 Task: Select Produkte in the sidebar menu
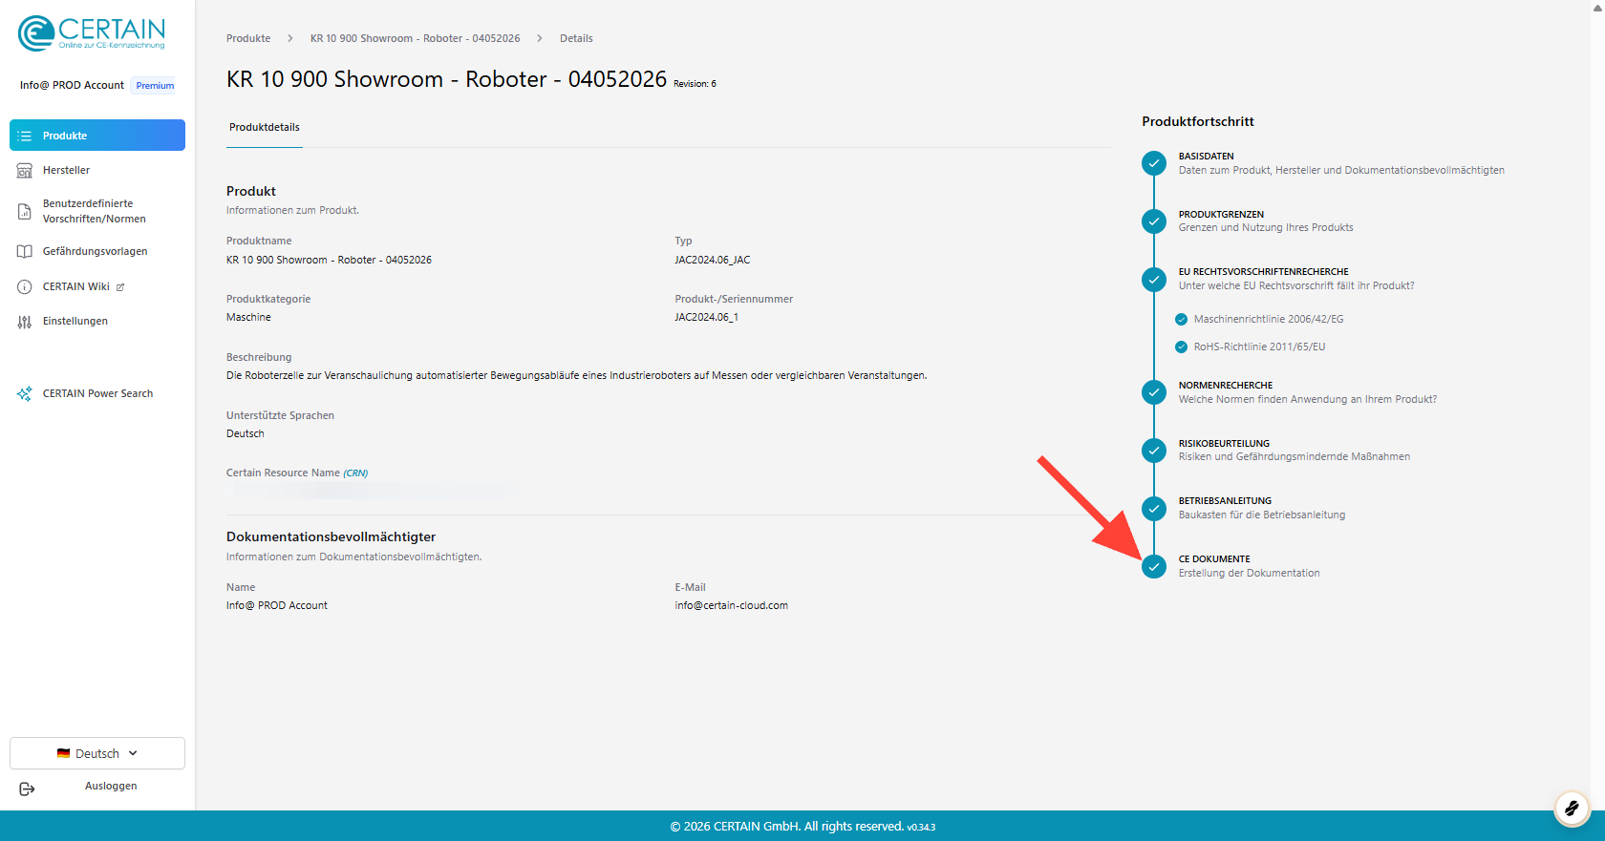point(97,136)
